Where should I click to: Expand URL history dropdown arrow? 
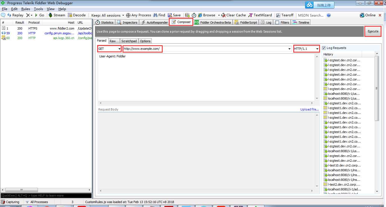pyautogui.click(x=289, y=49)
